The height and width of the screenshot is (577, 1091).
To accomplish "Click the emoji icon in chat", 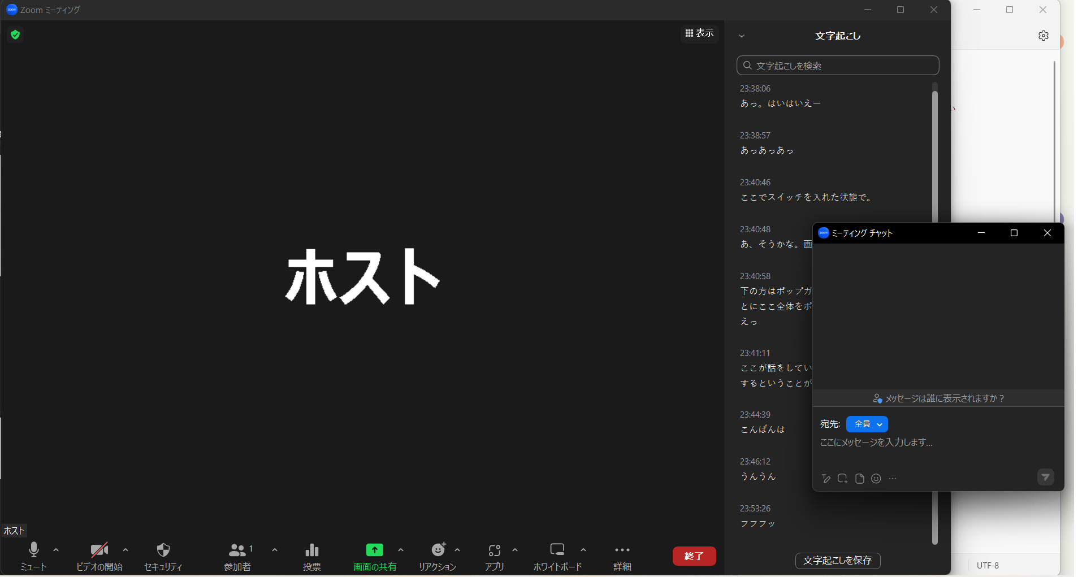I will [876, 479].
